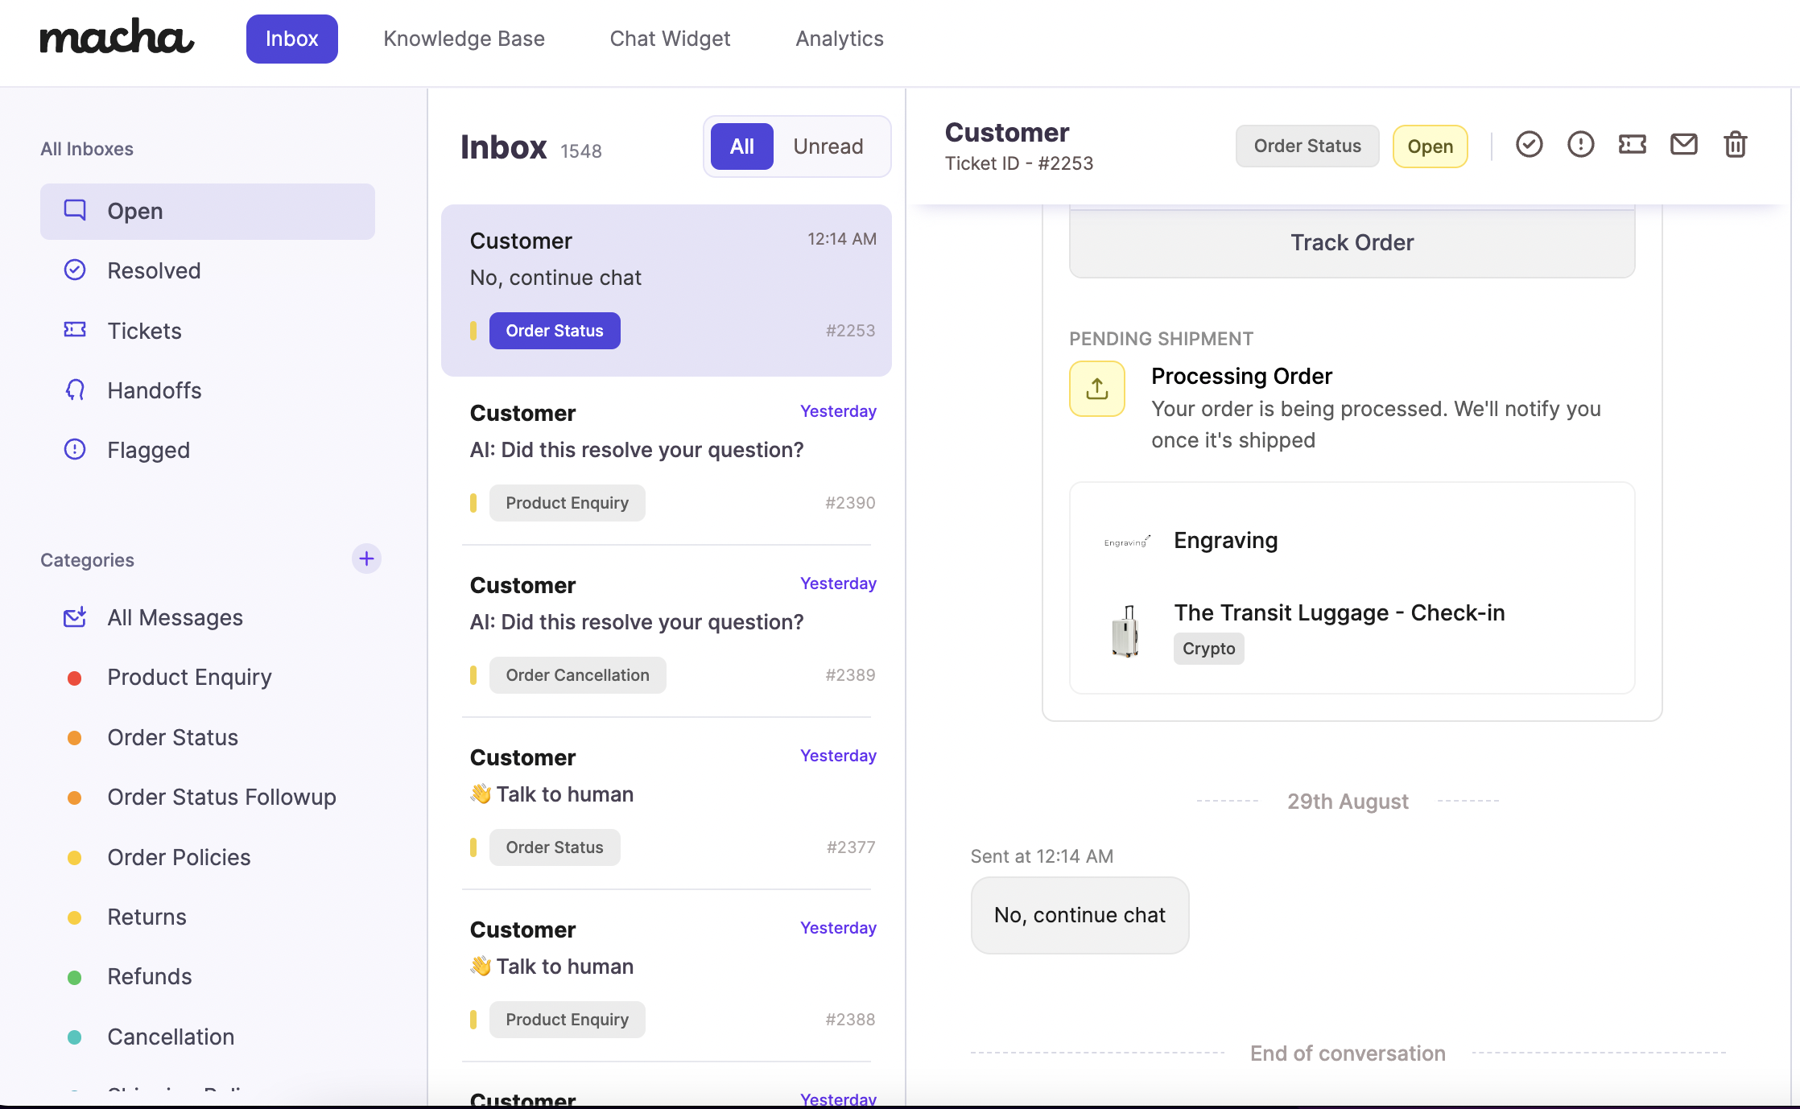The image size is (1800, 1109).
Task: Open the Flagged inbox
Action: tap(148, 450)
